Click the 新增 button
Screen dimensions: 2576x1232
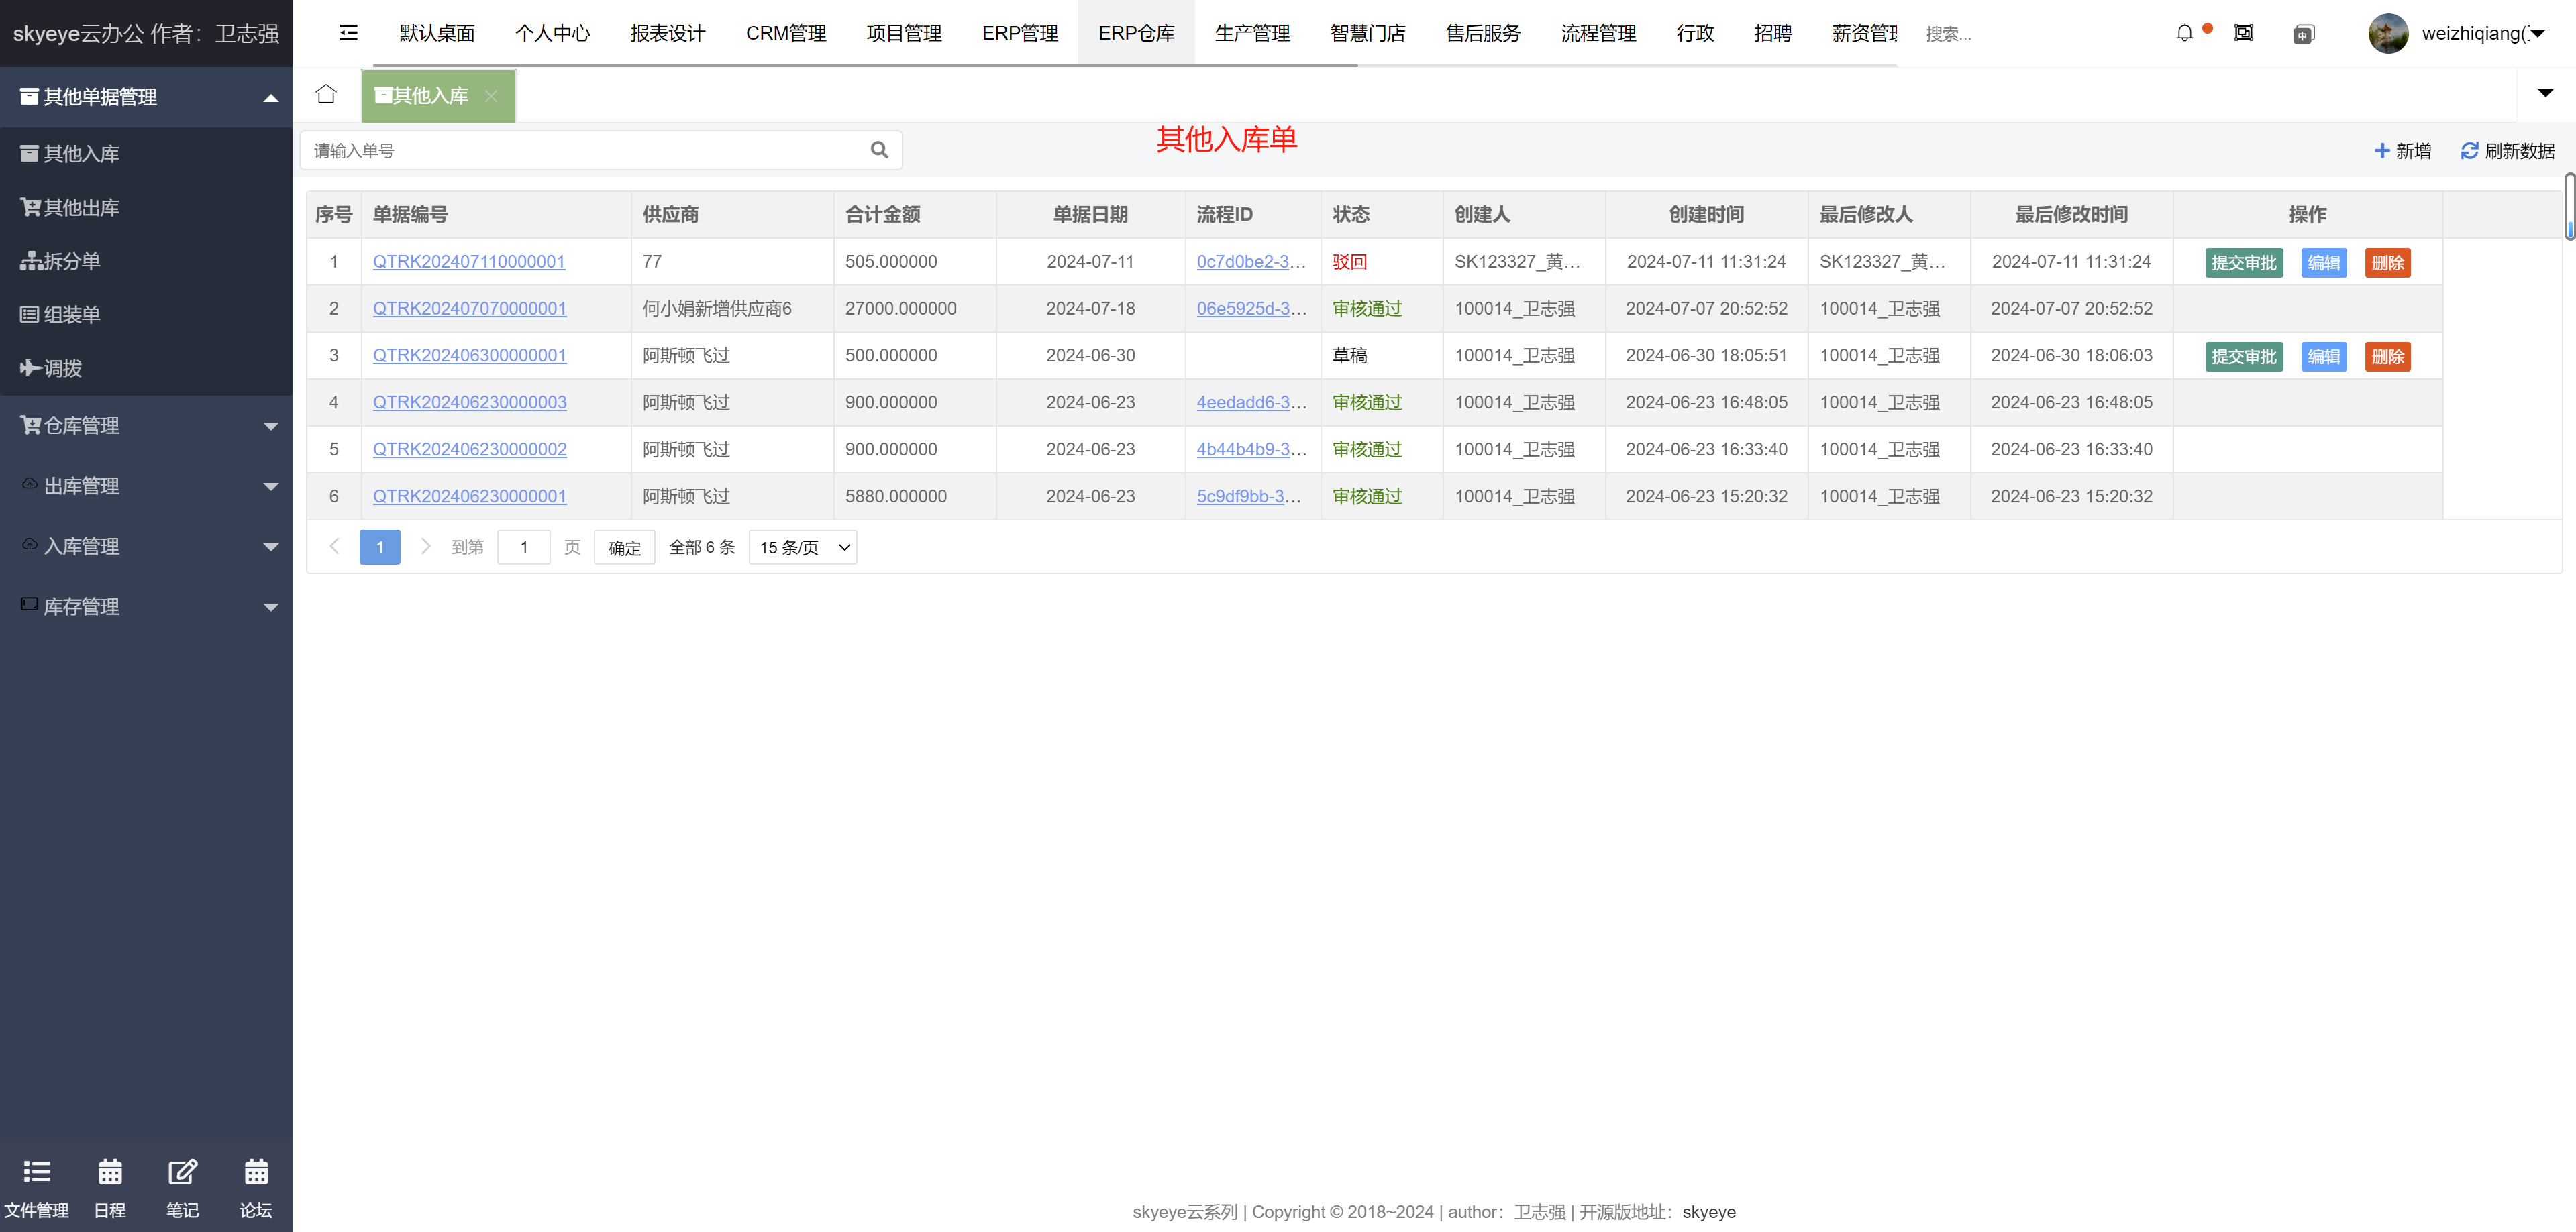[2402, 151]
